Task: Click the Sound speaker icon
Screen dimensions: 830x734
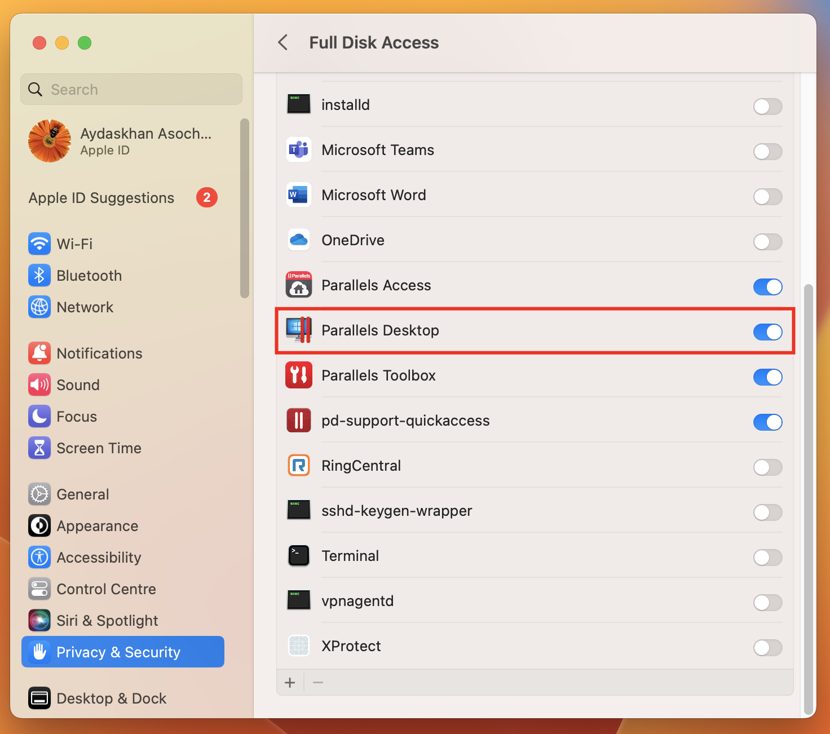Action: (39, 384)
